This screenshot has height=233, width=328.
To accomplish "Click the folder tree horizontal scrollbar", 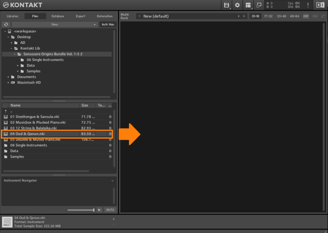I will (x=57, y=97).
